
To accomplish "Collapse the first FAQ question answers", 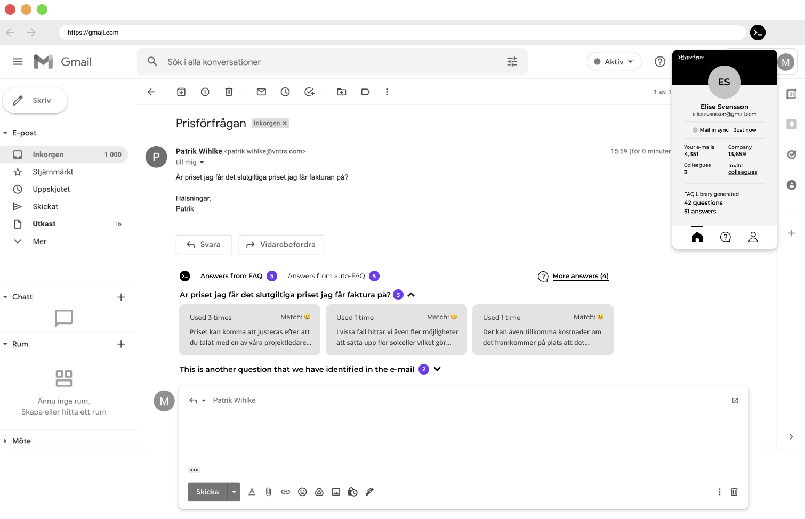I will (x=411, y=295).
